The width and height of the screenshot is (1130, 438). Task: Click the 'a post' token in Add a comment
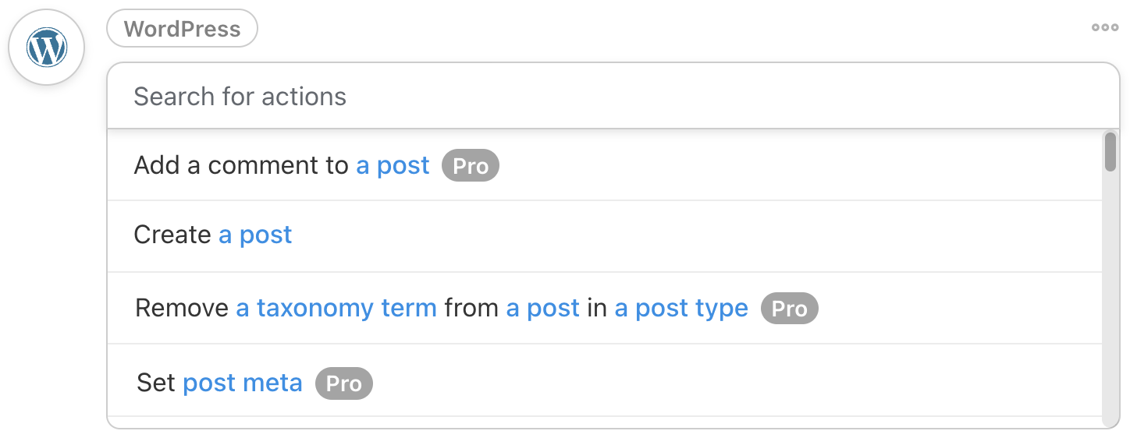[x=393, y=166]
